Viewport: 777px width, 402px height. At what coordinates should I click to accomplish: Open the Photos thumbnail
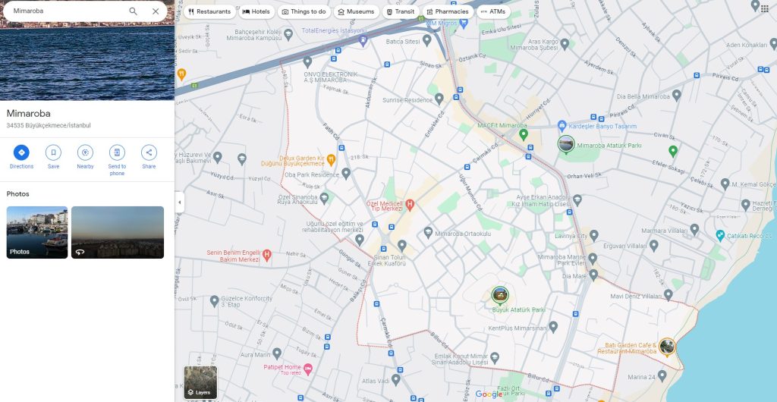pos(37,232)
